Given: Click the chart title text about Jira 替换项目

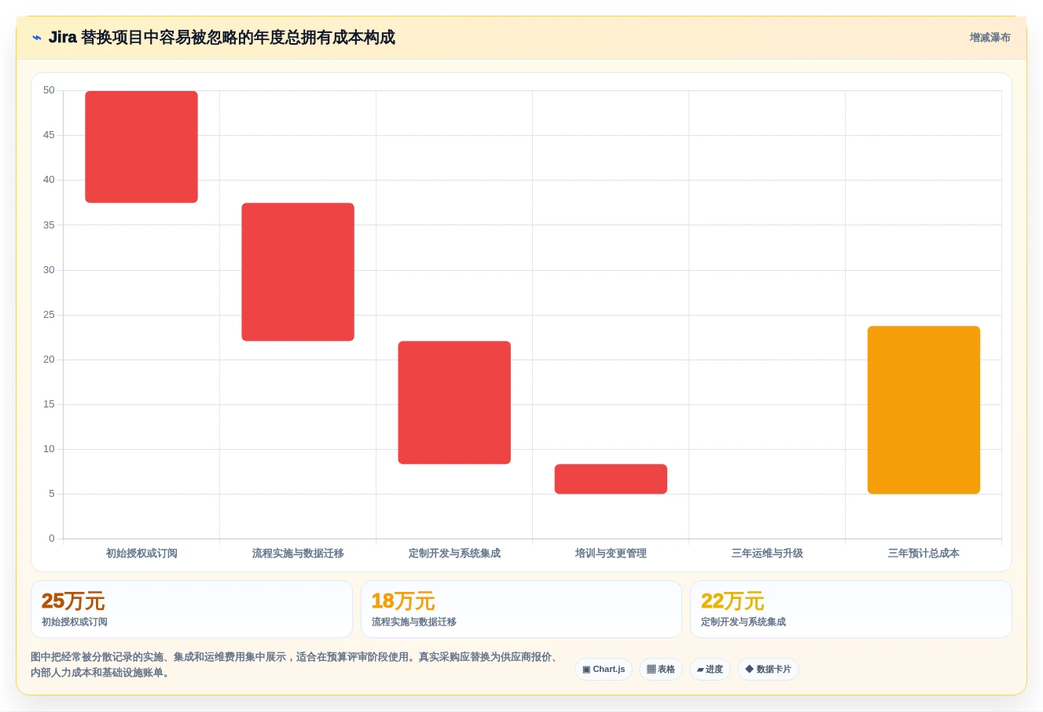Looking at the screenshot, I should 222,38.
